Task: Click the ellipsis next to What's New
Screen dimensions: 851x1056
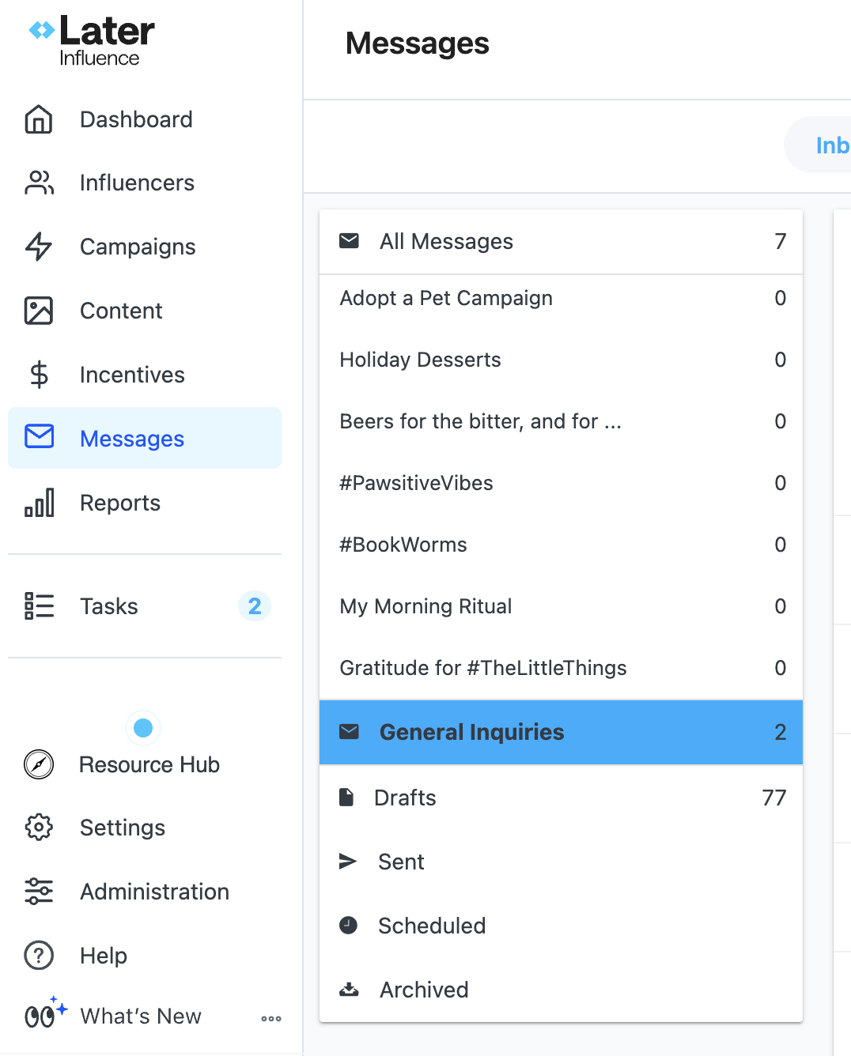Action: [x=270, y=1019]
